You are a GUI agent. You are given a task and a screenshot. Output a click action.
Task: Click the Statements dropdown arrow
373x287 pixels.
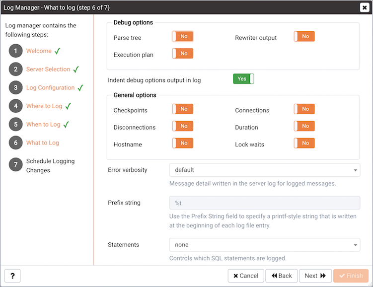[355, 245]
